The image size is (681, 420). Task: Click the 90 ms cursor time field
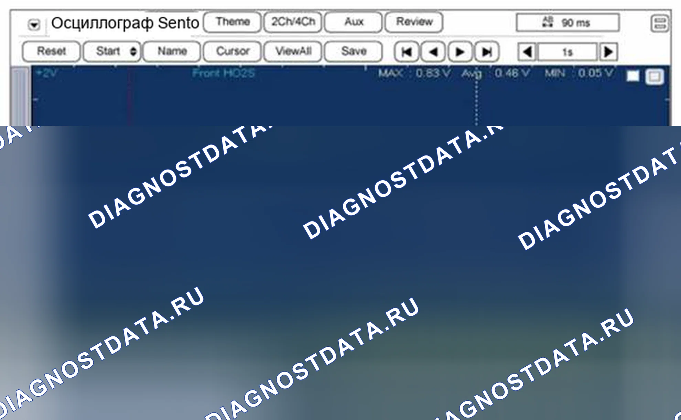click(568, 23)
